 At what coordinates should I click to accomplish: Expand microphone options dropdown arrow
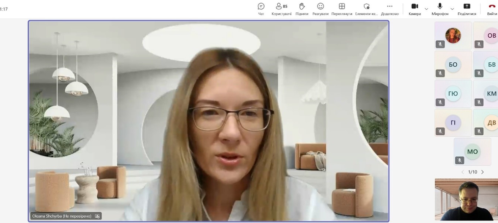coord(452,9)
